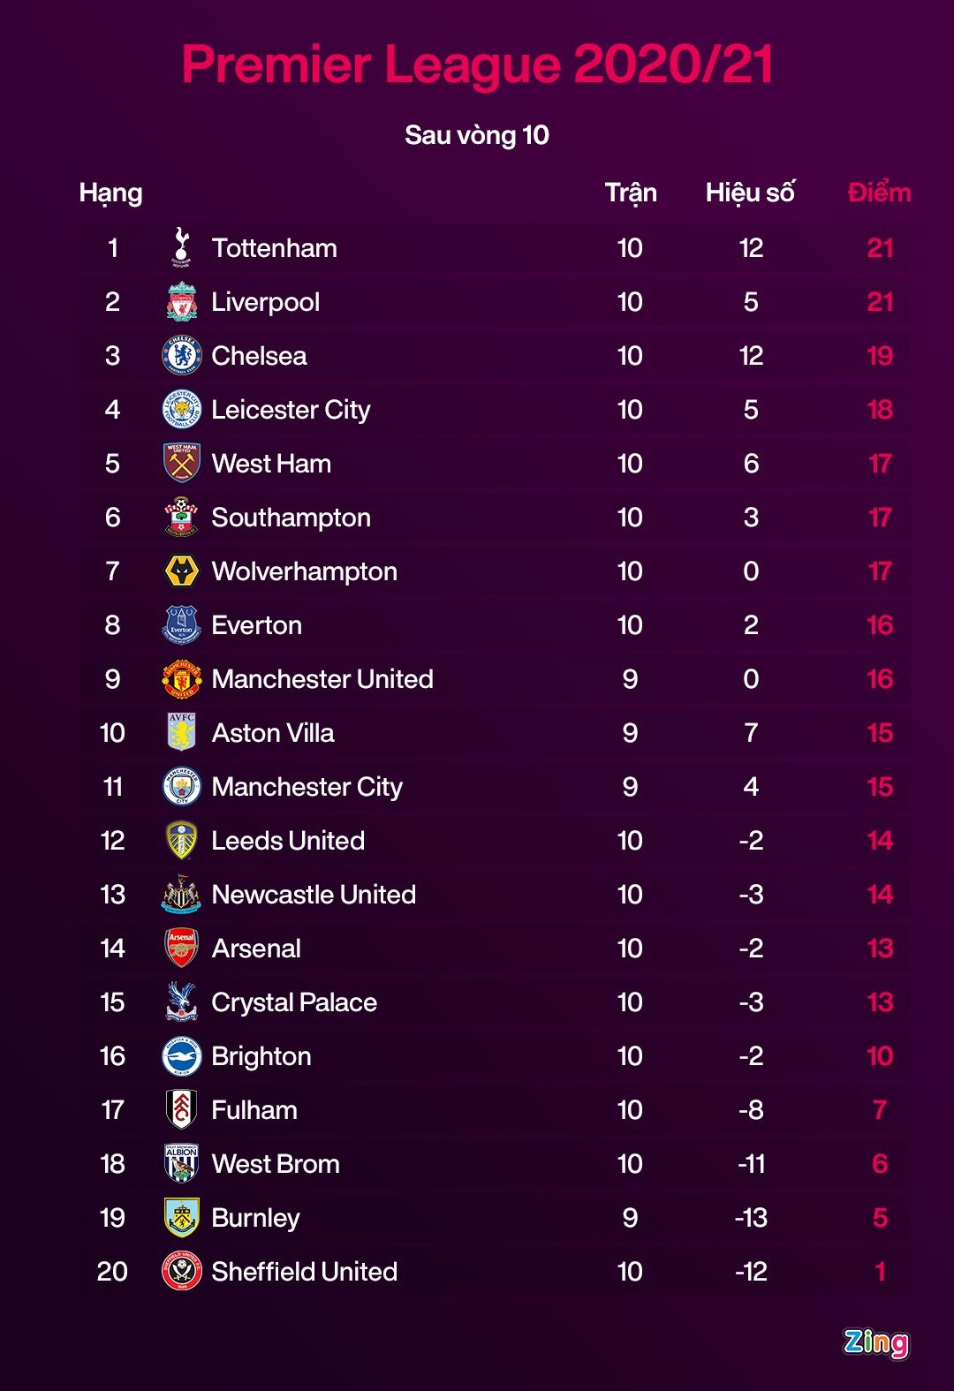Click the Sheffield United crest
The height and width of the screenshot is (1391, 954).
(x=182, y=1272)
